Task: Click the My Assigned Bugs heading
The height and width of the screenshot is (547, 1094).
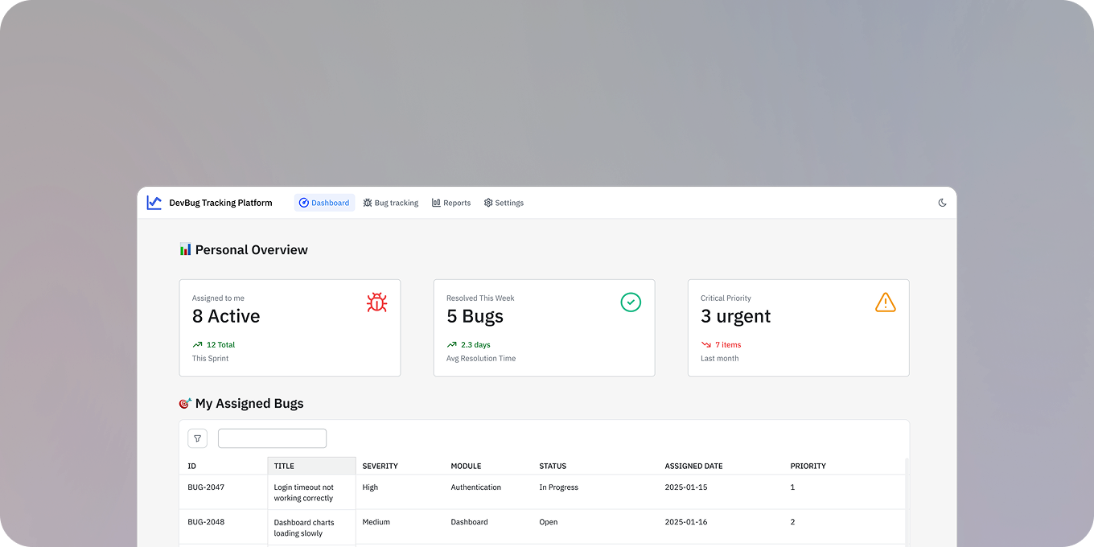Action: pos(249,403)
